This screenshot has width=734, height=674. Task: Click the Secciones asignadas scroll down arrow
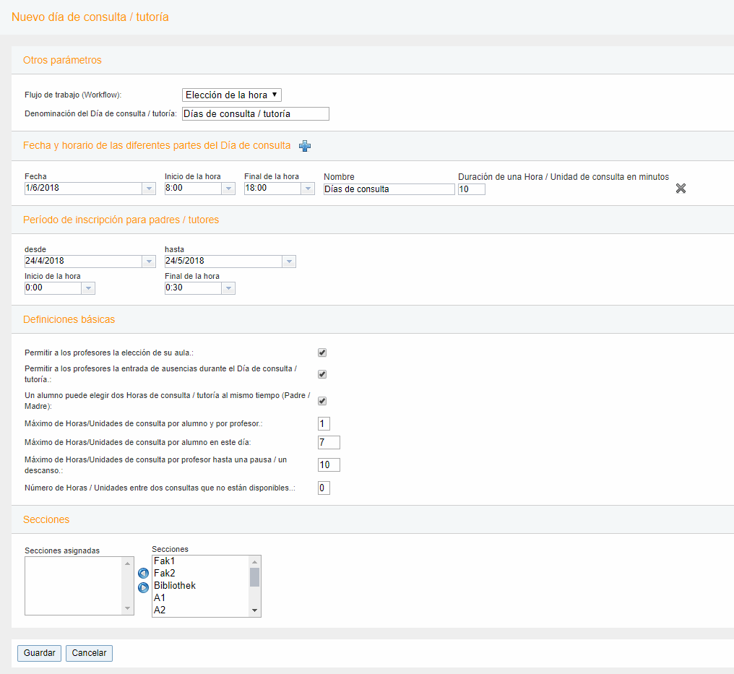(127, 608)
